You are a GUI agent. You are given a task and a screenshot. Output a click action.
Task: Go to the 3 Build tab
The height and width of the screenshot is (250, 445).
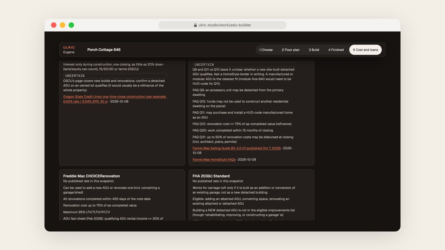point(314,50)
